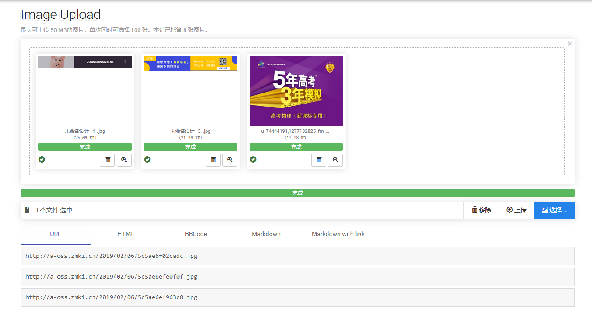Click the yellow-blue banner thumbnail
The image size is (592, 311).
coord(190,63)
